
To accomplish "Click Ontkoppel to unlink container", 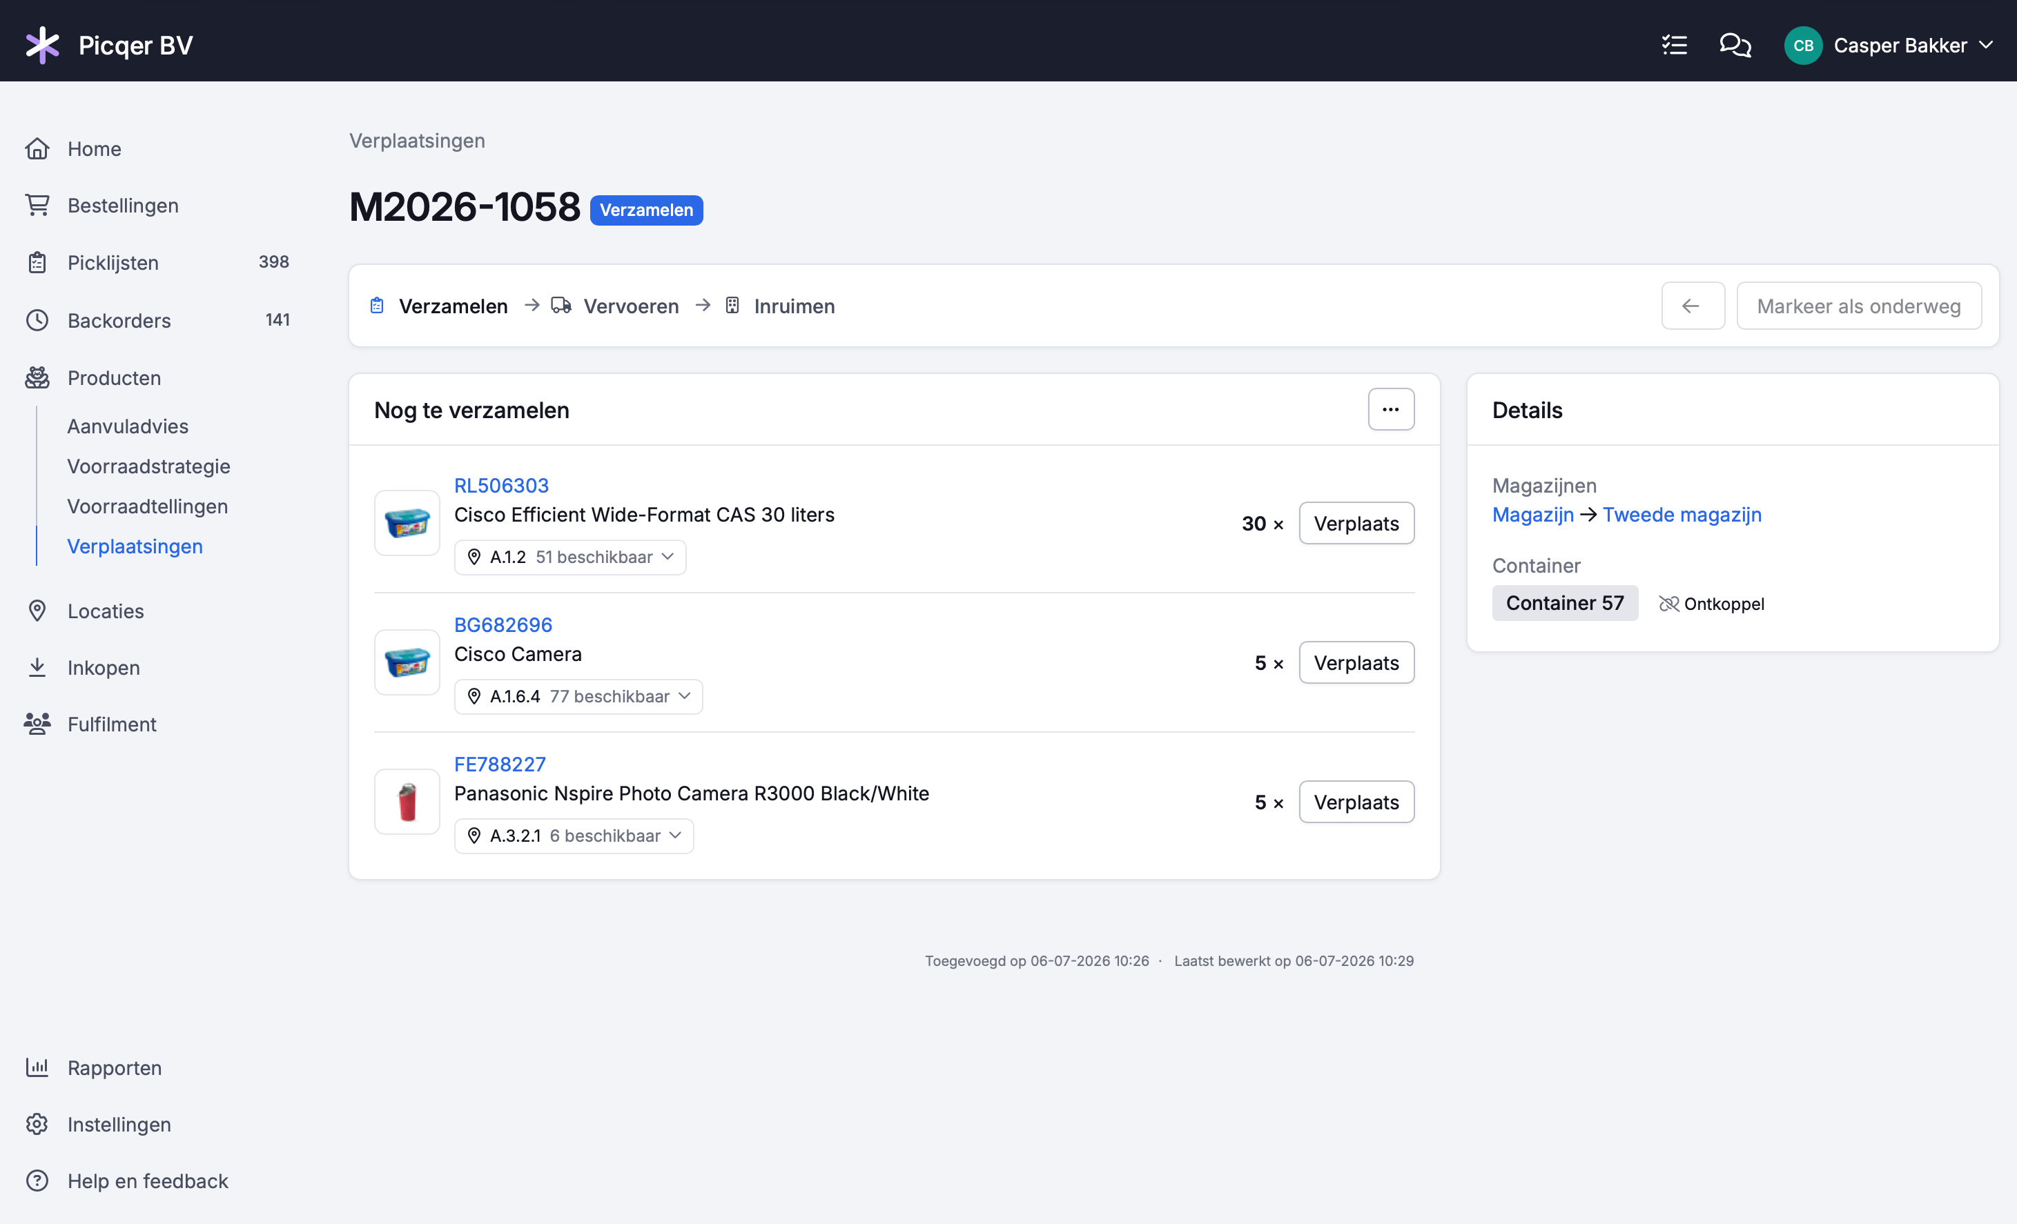I will coord(1711,604).
